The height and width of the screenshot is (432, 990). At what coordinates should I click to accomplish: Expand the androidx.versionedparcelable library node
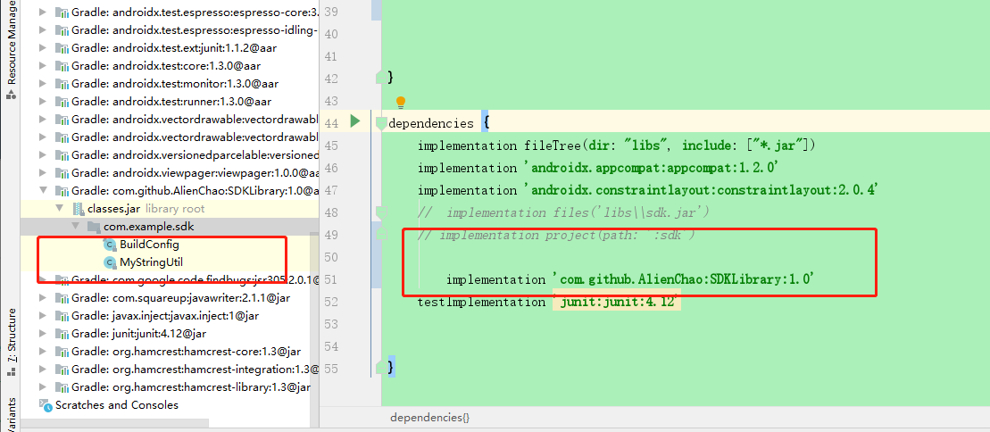[43, 154]
